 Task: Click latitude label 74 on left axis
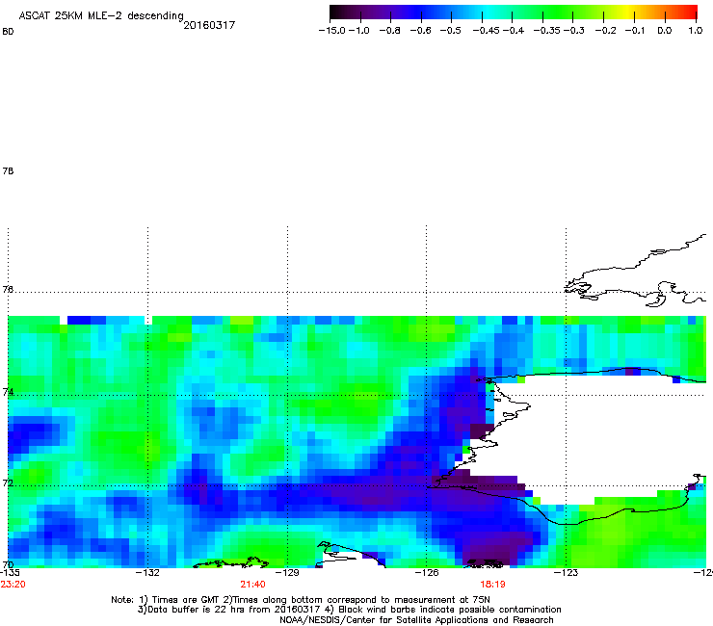tap(8, 392)
